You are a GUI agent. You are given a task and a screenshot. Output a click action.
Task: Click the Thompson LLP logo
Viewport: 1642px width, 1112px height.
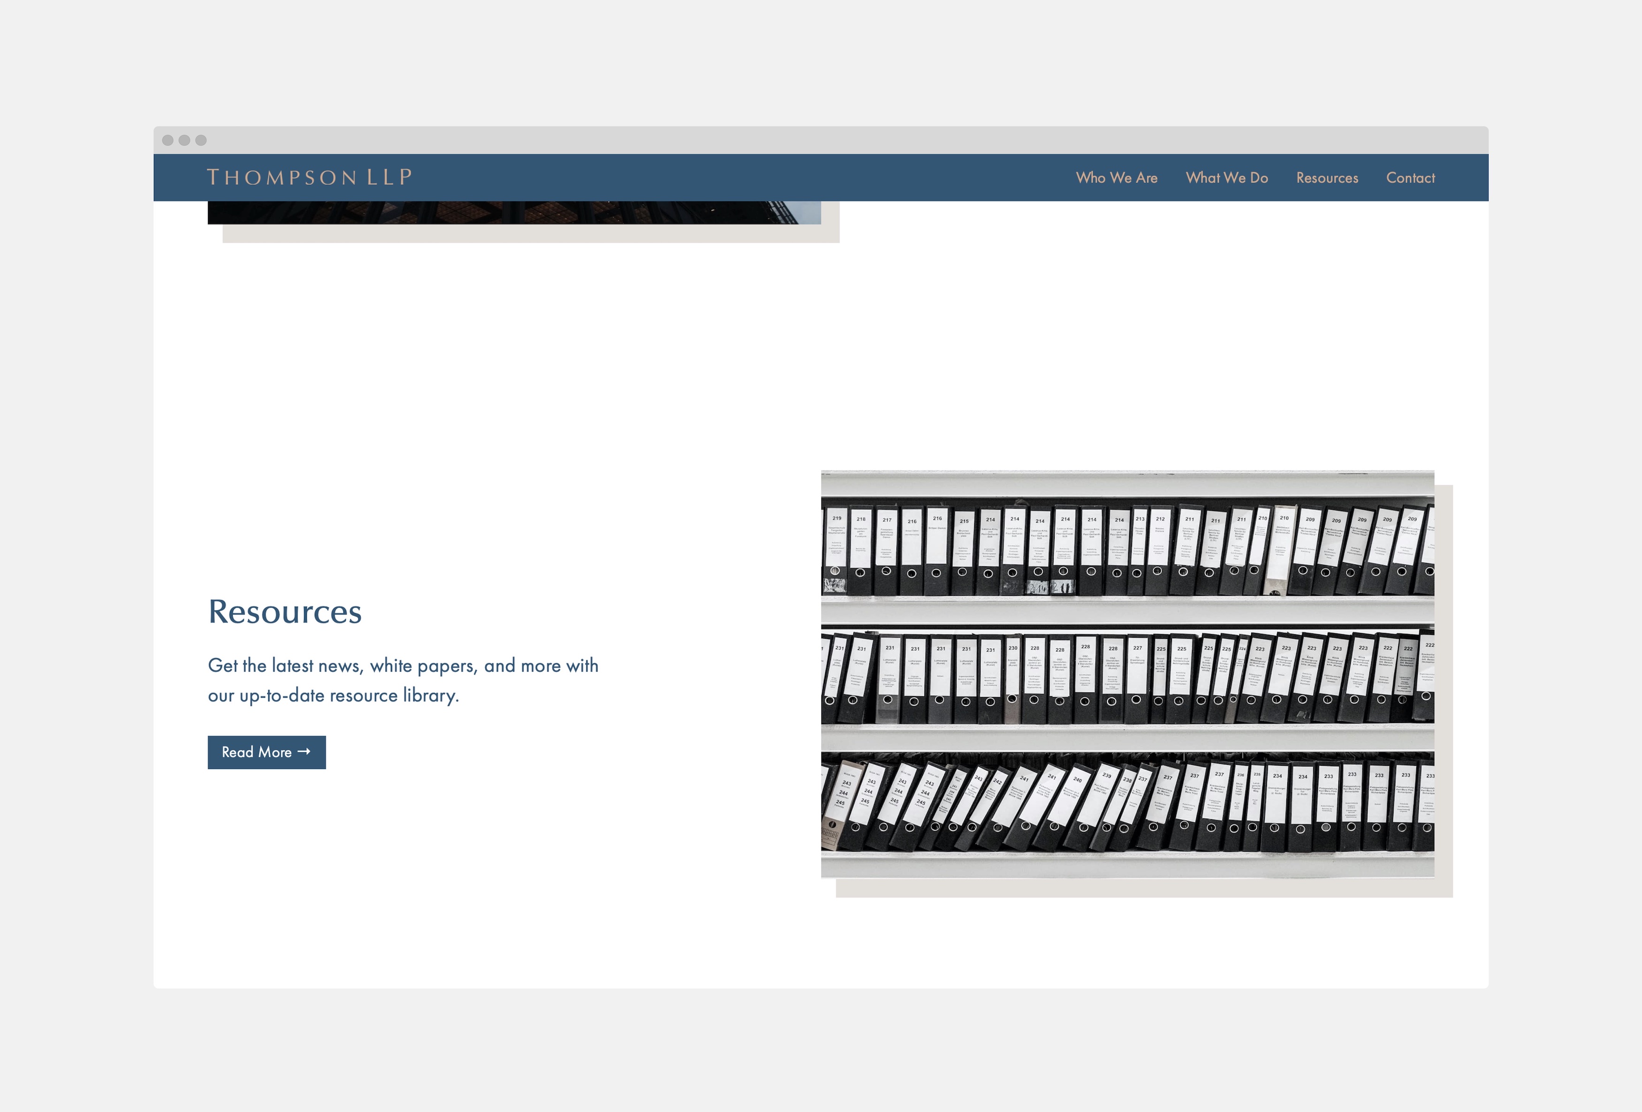[x=310, y=176]
